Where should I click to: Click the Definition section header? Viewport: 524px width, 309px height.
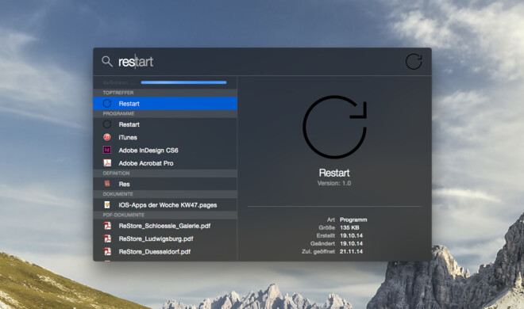pos(165,174)
